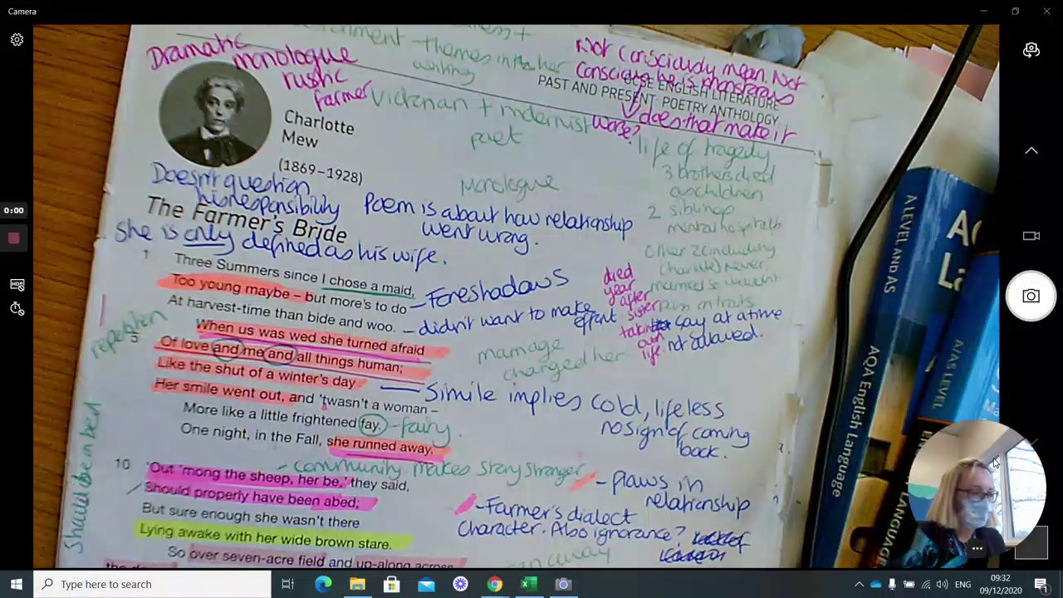Image resolution: width=1063 pixels, height=598 pixels.
Task: Open the OneDrive tray icon
Action: 875,584
